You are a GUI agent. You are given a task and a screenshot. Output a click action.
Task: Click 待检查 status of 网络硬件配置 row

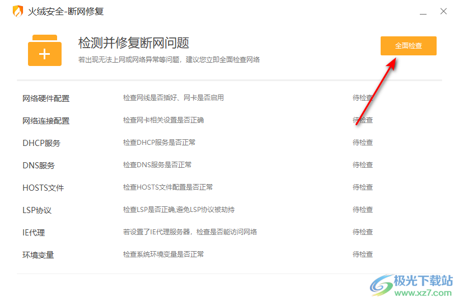362,98
